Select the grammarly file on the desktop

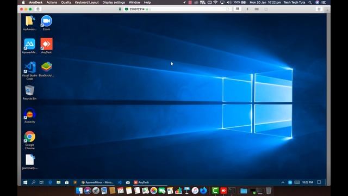29,162
